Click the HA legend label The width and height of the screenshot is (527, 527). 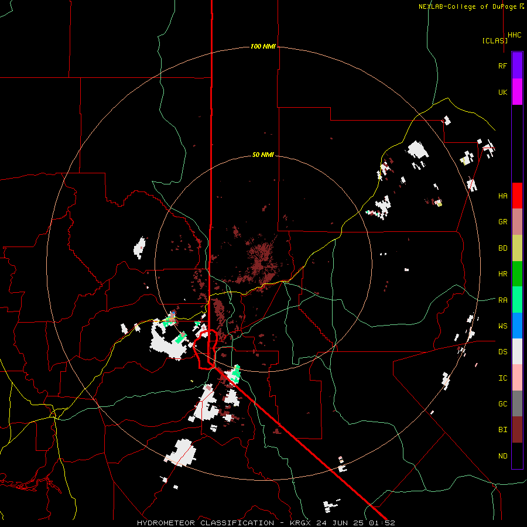(502, 196)
